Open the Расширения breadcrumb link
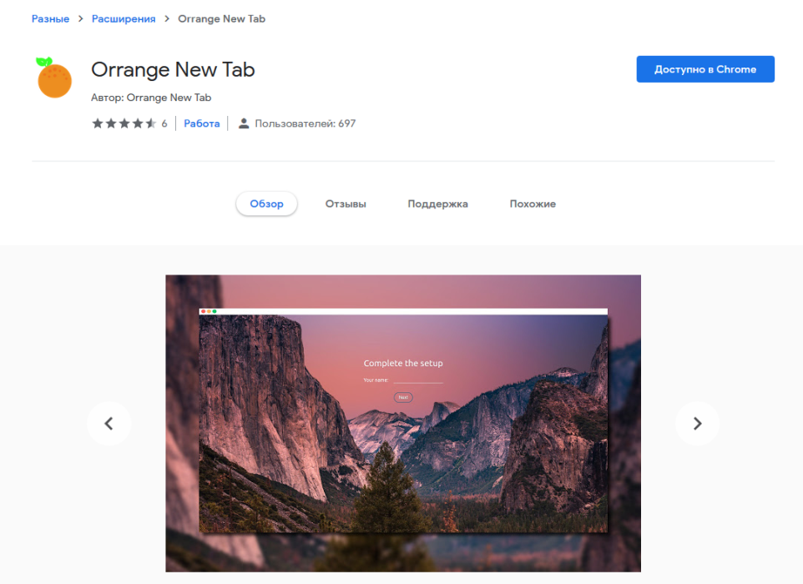 coord(124,19)
